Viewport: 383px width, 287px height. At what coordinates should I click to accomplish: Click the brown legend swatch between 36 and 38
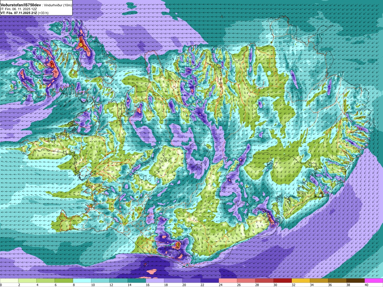(338, 281)
